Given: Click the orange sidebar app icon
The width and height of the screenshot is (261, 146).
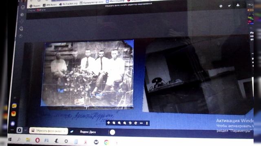Looking at the screenshot, I should [13, 114].
